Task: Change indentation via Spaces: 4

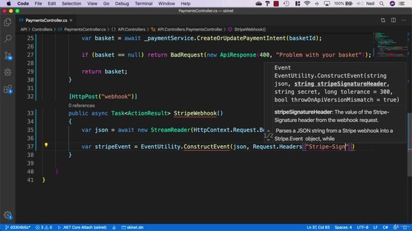Action: (343, 227)
